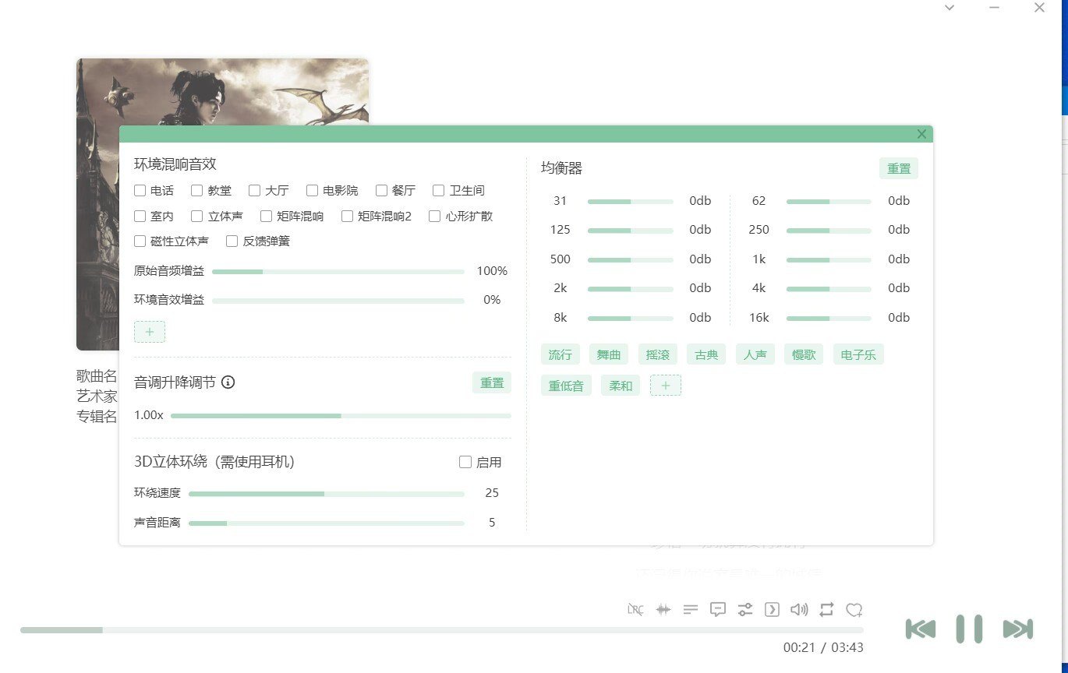Click the info icon beside 音调升降调节

coord(228,382)
